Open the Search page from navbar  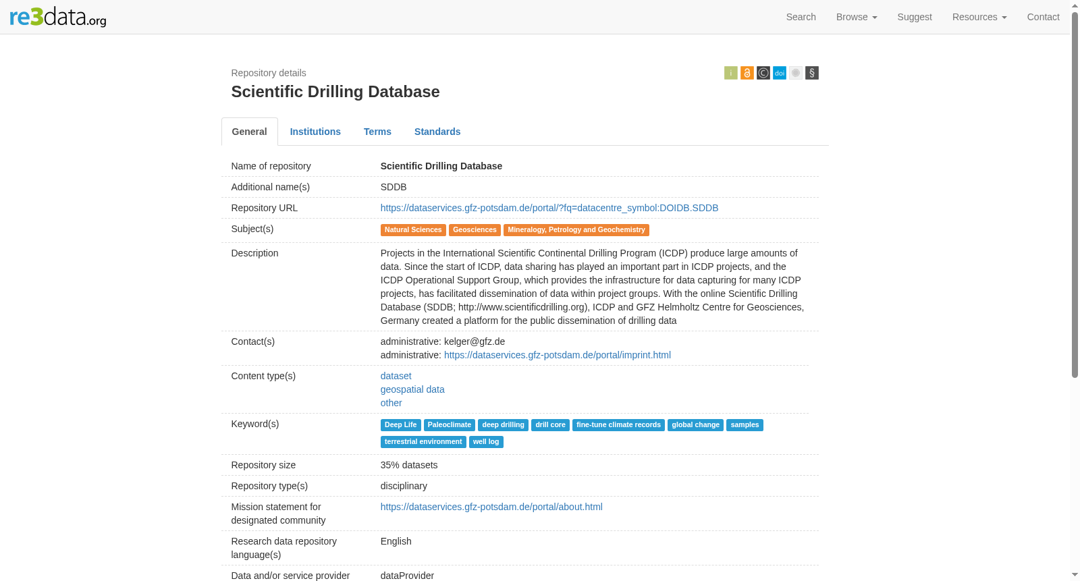pyautogui.click(x=801, y=17)
